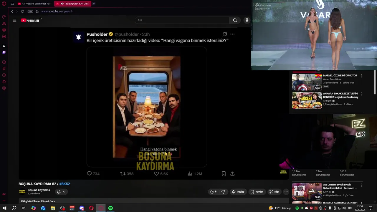Open a new tab with plus button
The height and width of the screenshot is (212, 377).
click(94, 4)
